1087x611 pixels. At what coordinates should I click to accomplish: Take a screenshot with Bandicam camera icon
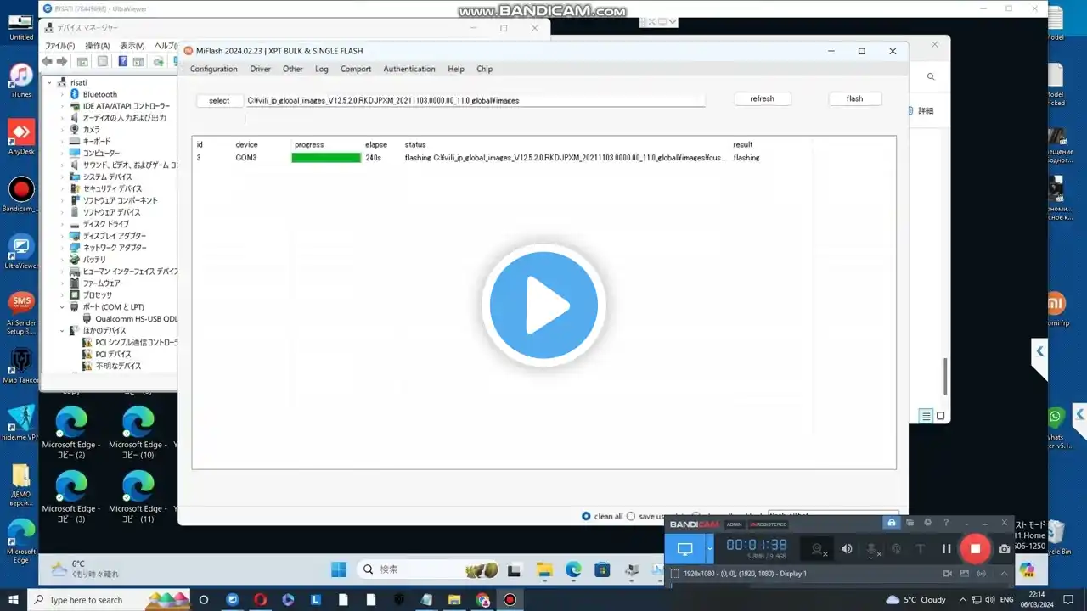coord(1005,549)
